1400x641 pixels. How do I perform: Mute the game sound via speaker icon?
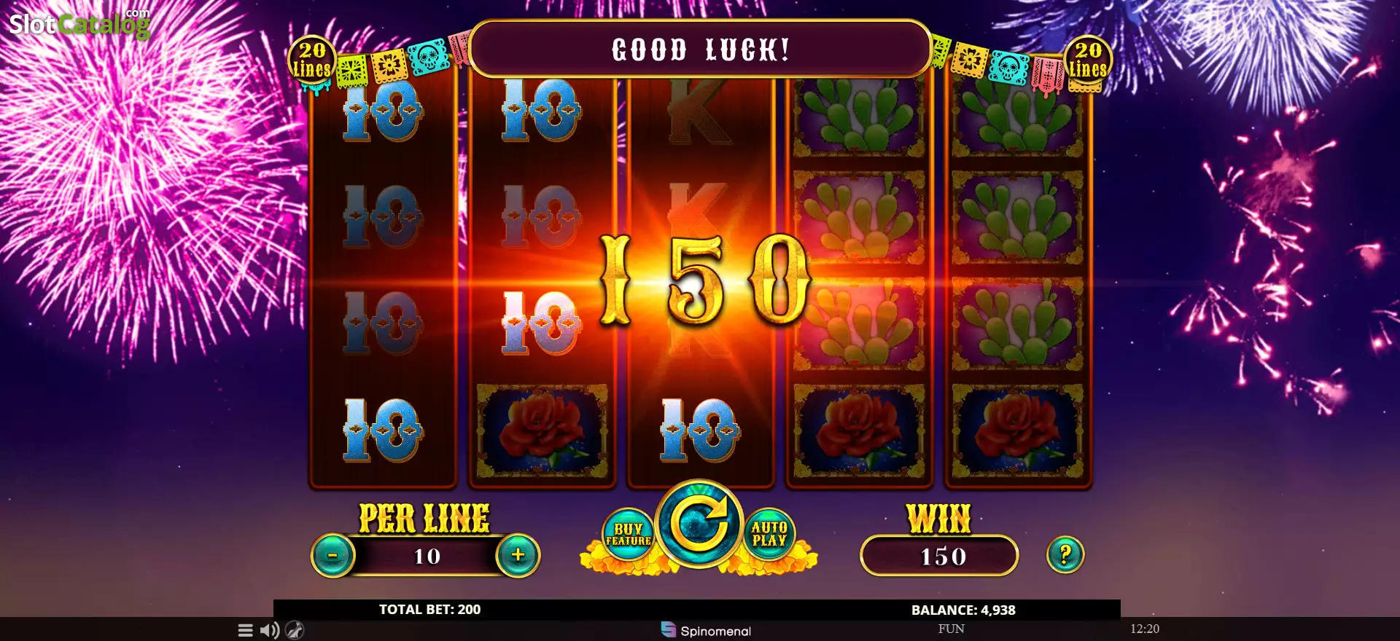pos(270,630)
